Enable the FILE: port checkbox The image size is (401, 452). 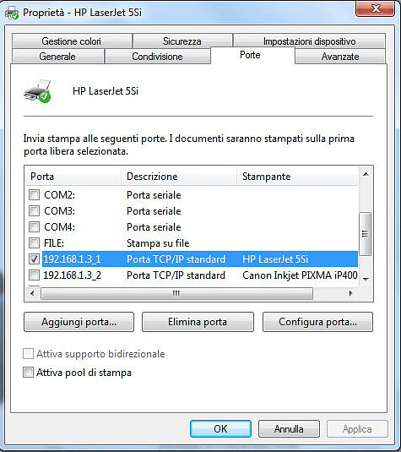pos(34,243)
